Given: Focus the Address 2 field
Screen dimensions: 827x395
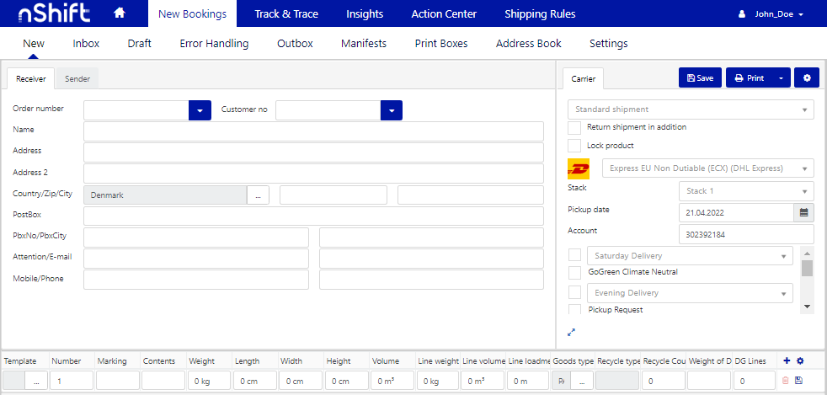Looking at the screenshot, I should (x=313, y=173).
